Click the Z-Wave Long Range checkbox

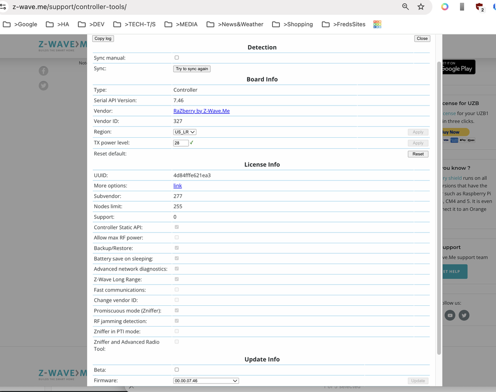coord(177,279)
